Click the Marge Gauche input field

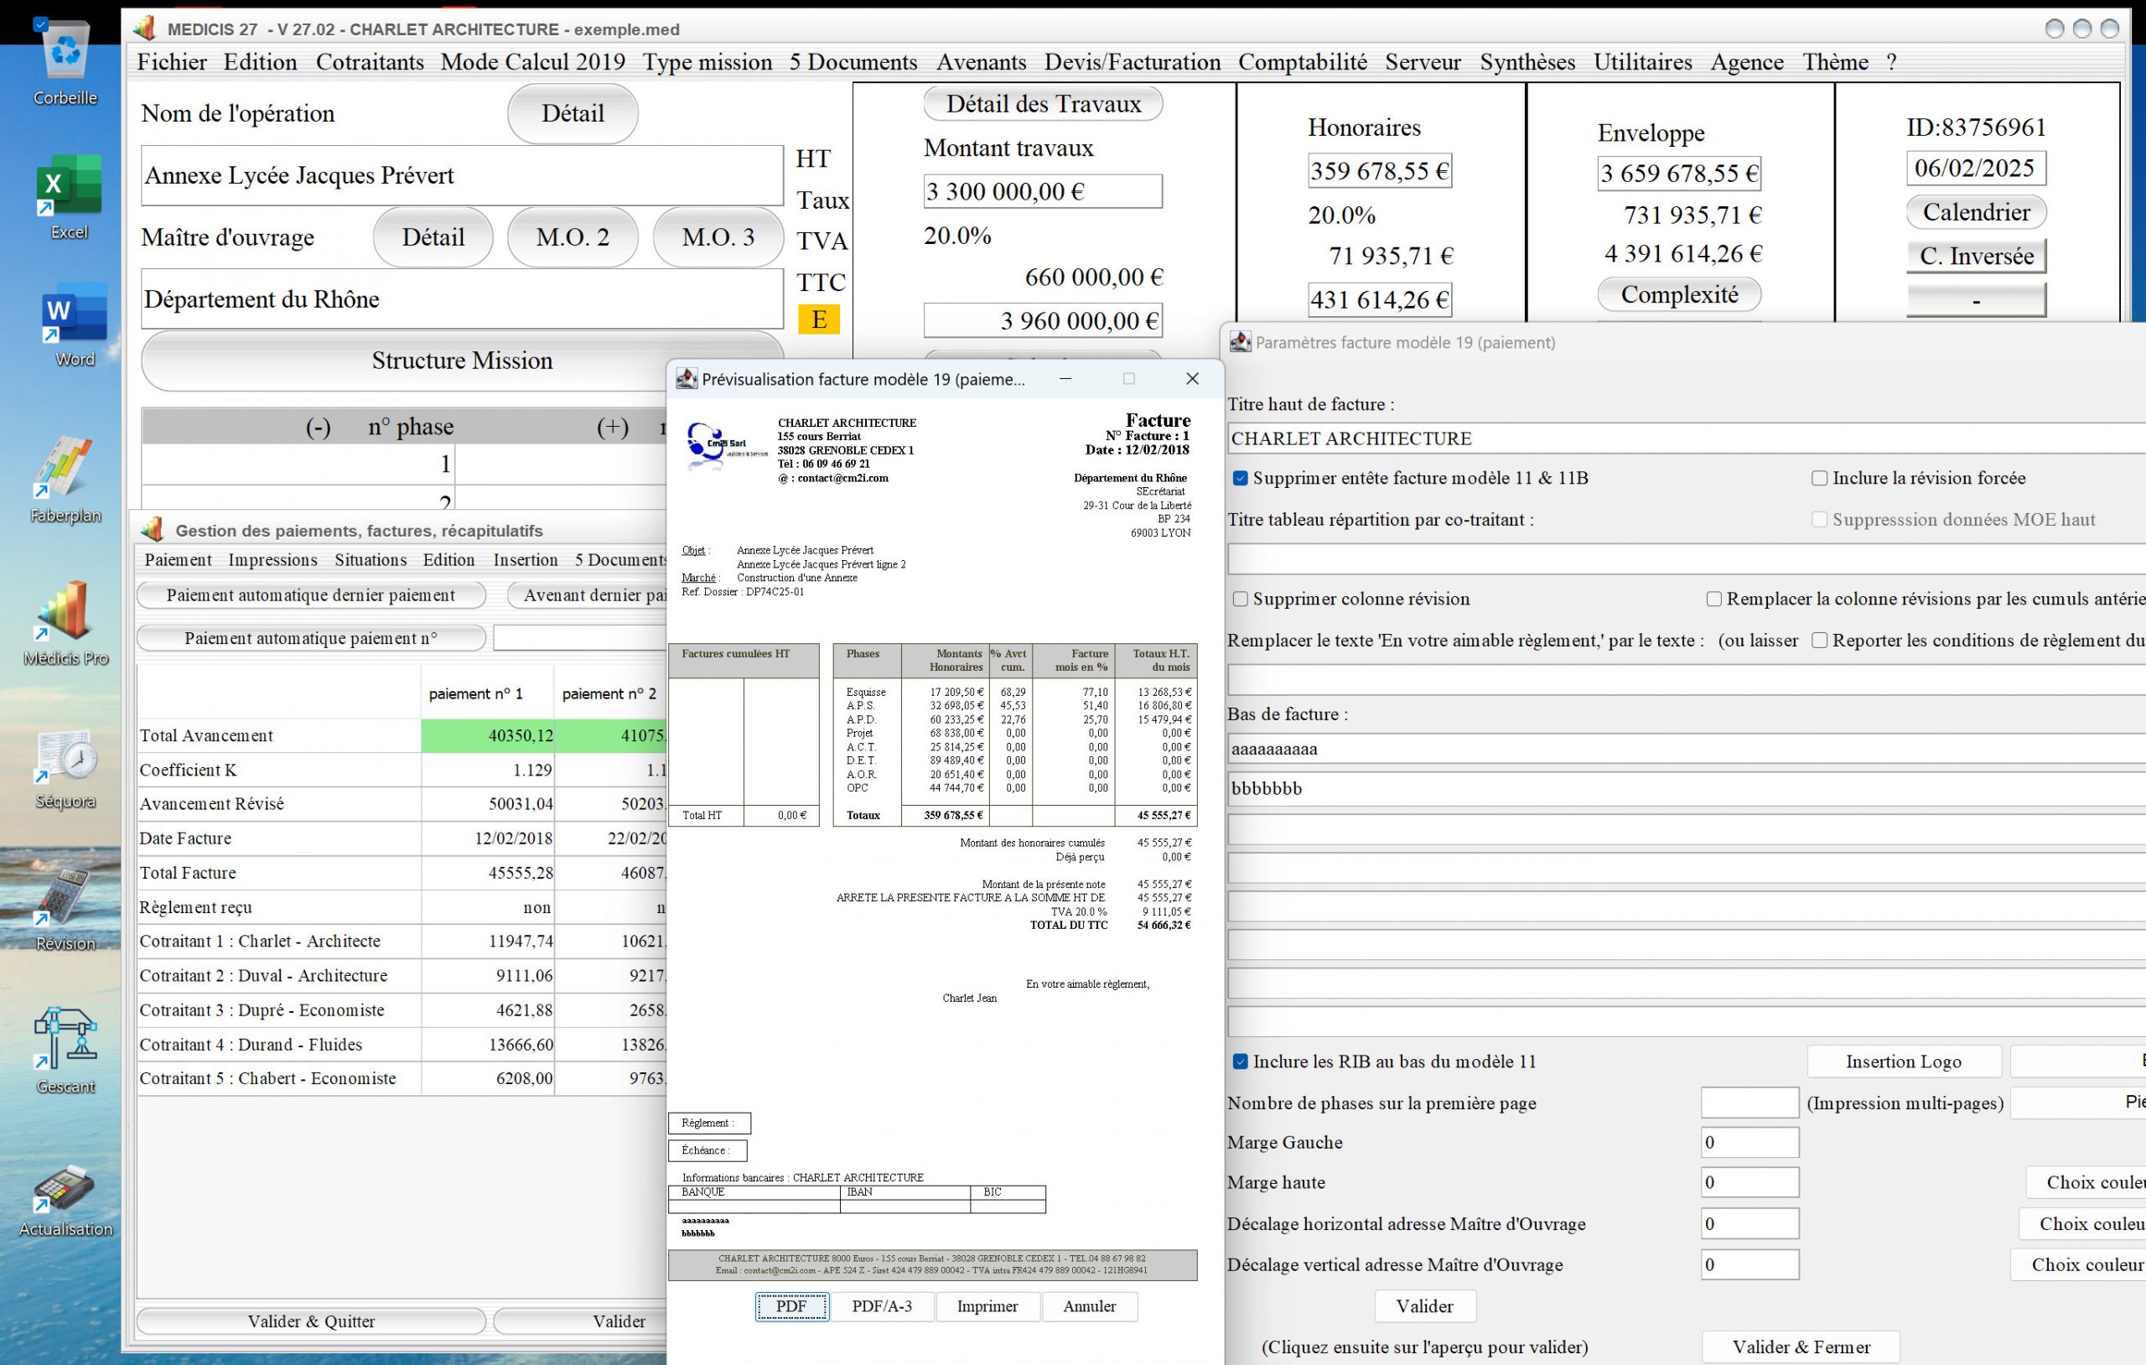pyautogui.click(x=1749, y=1142)
